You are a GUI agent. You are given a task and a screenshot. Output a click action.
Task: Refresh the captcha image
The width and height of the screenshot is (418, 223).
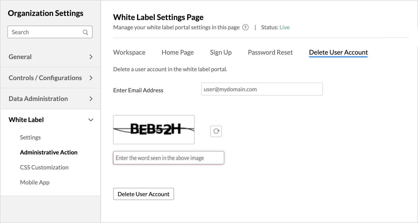(x=216, y=131)
